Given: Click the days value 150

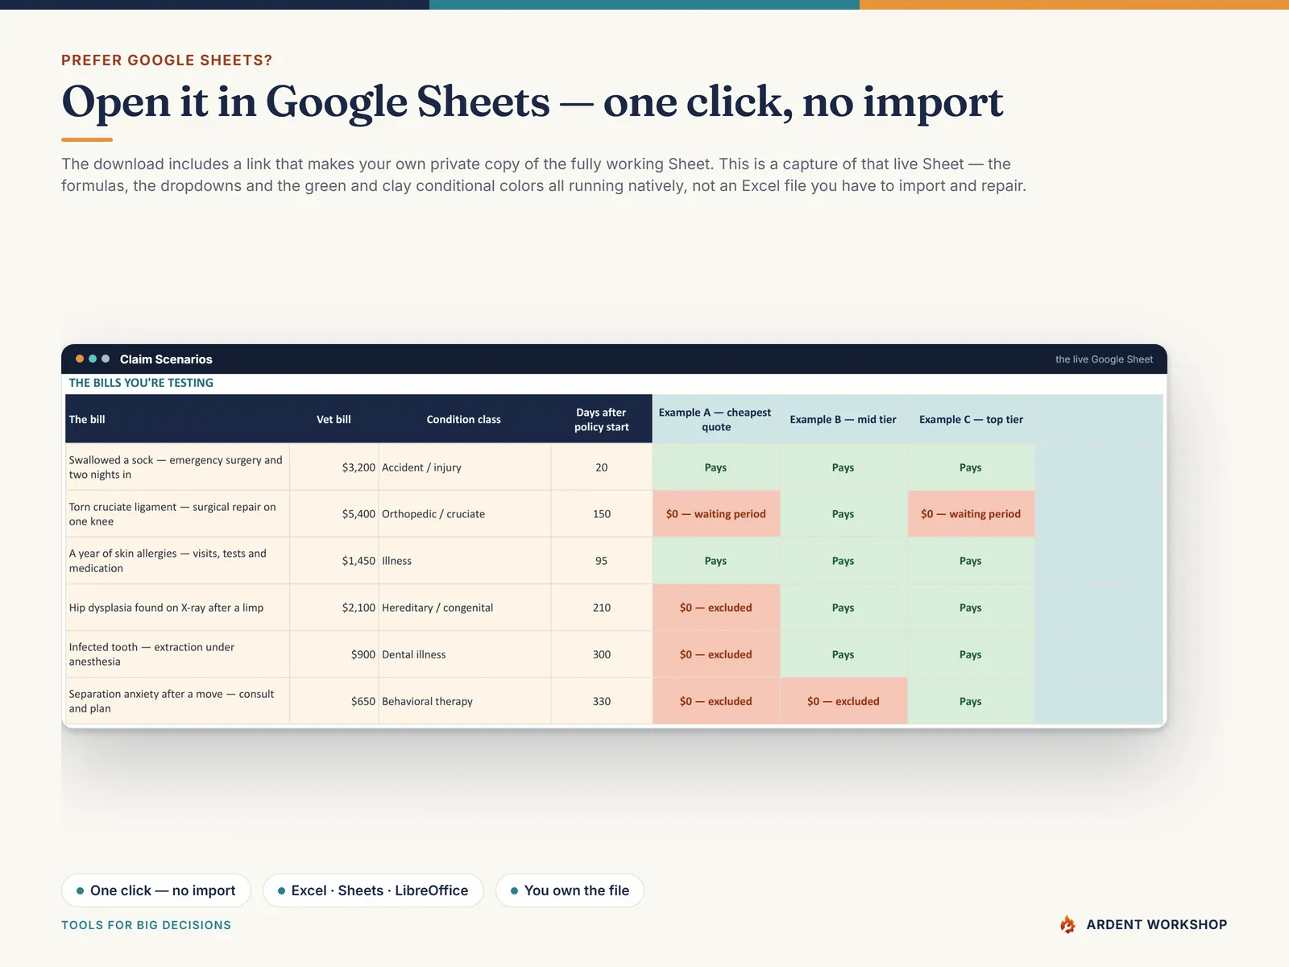Looking at the screenshot, I should click(x=602, y=514).
